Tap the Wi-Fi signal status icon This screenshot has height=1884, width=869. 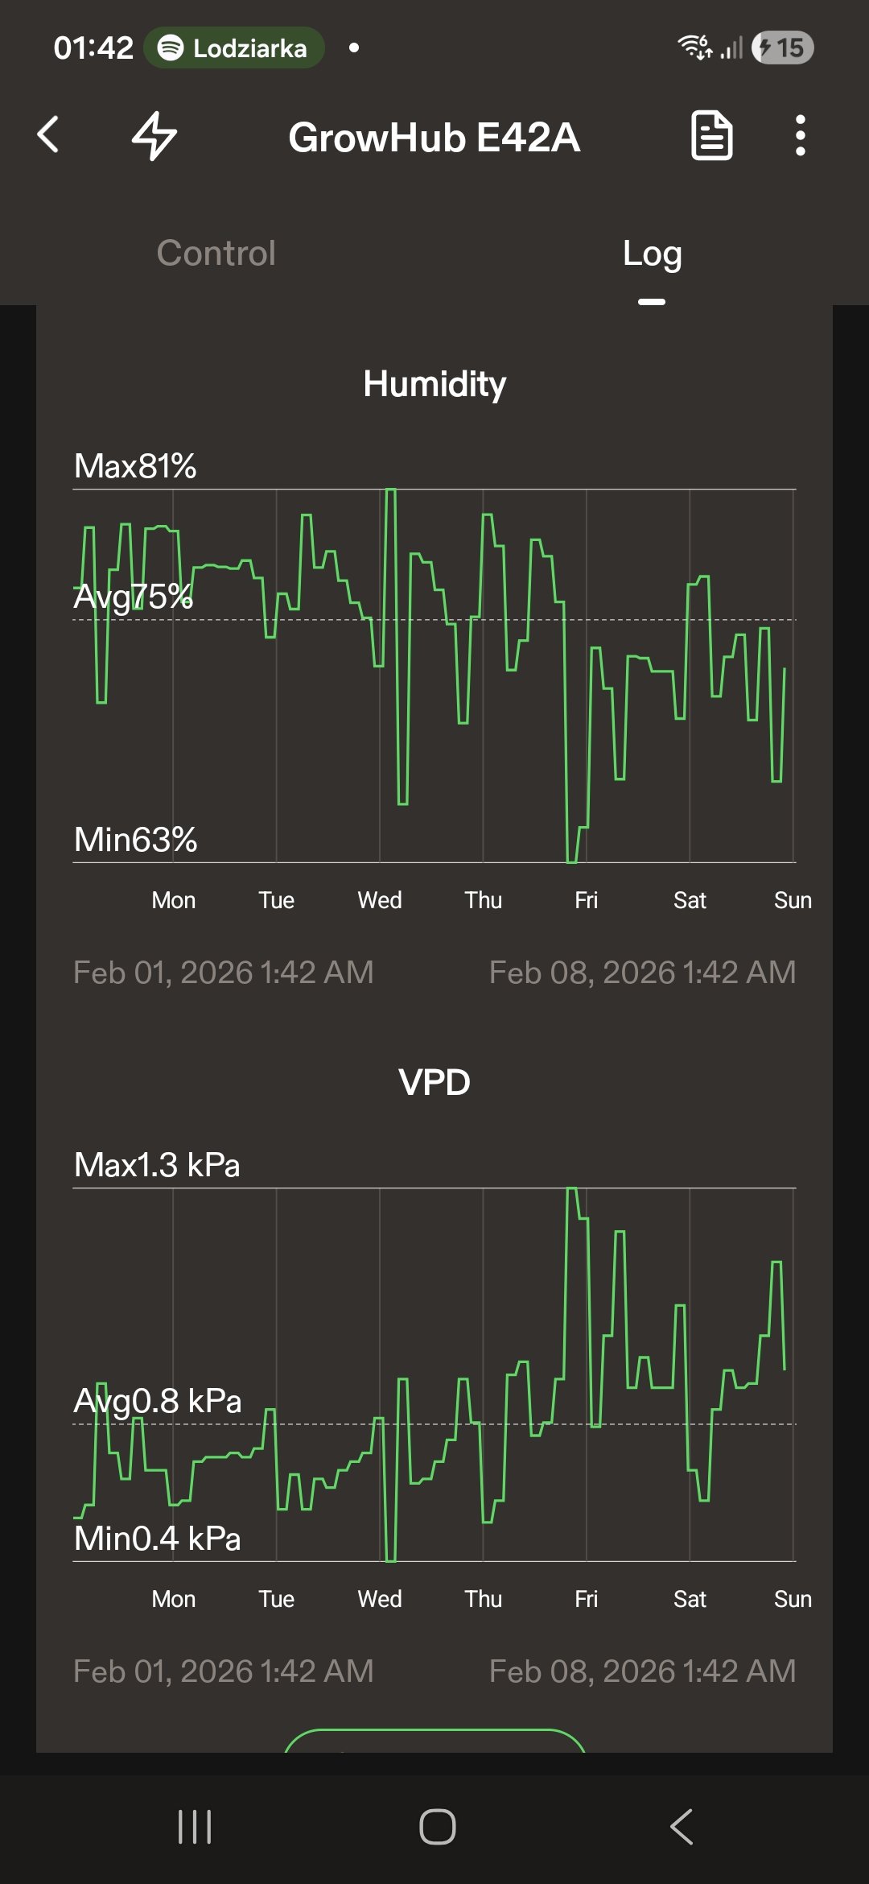(x=695, y=48)
